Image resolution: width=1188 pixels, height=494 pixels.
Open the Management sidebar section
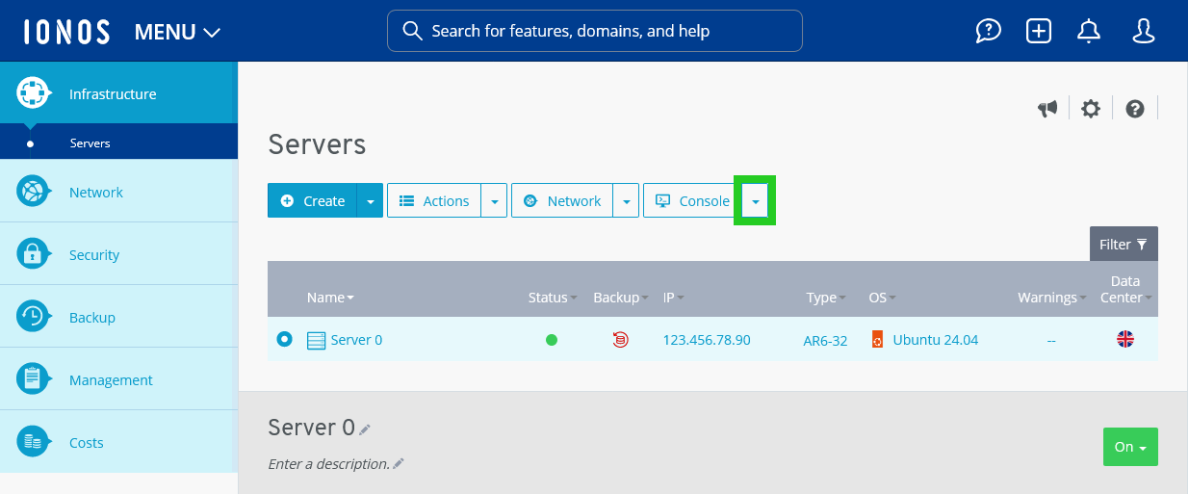pos(118,379)
